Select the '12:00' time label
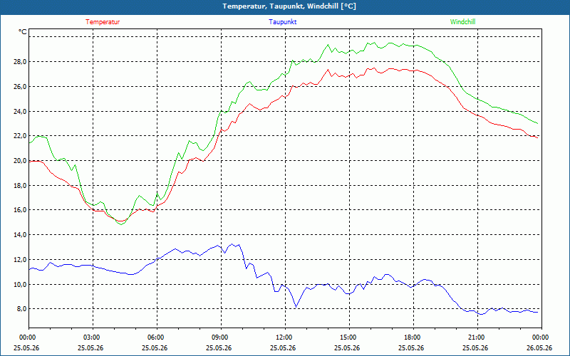This screenshot has height=356, width=570. click(285, 337)
